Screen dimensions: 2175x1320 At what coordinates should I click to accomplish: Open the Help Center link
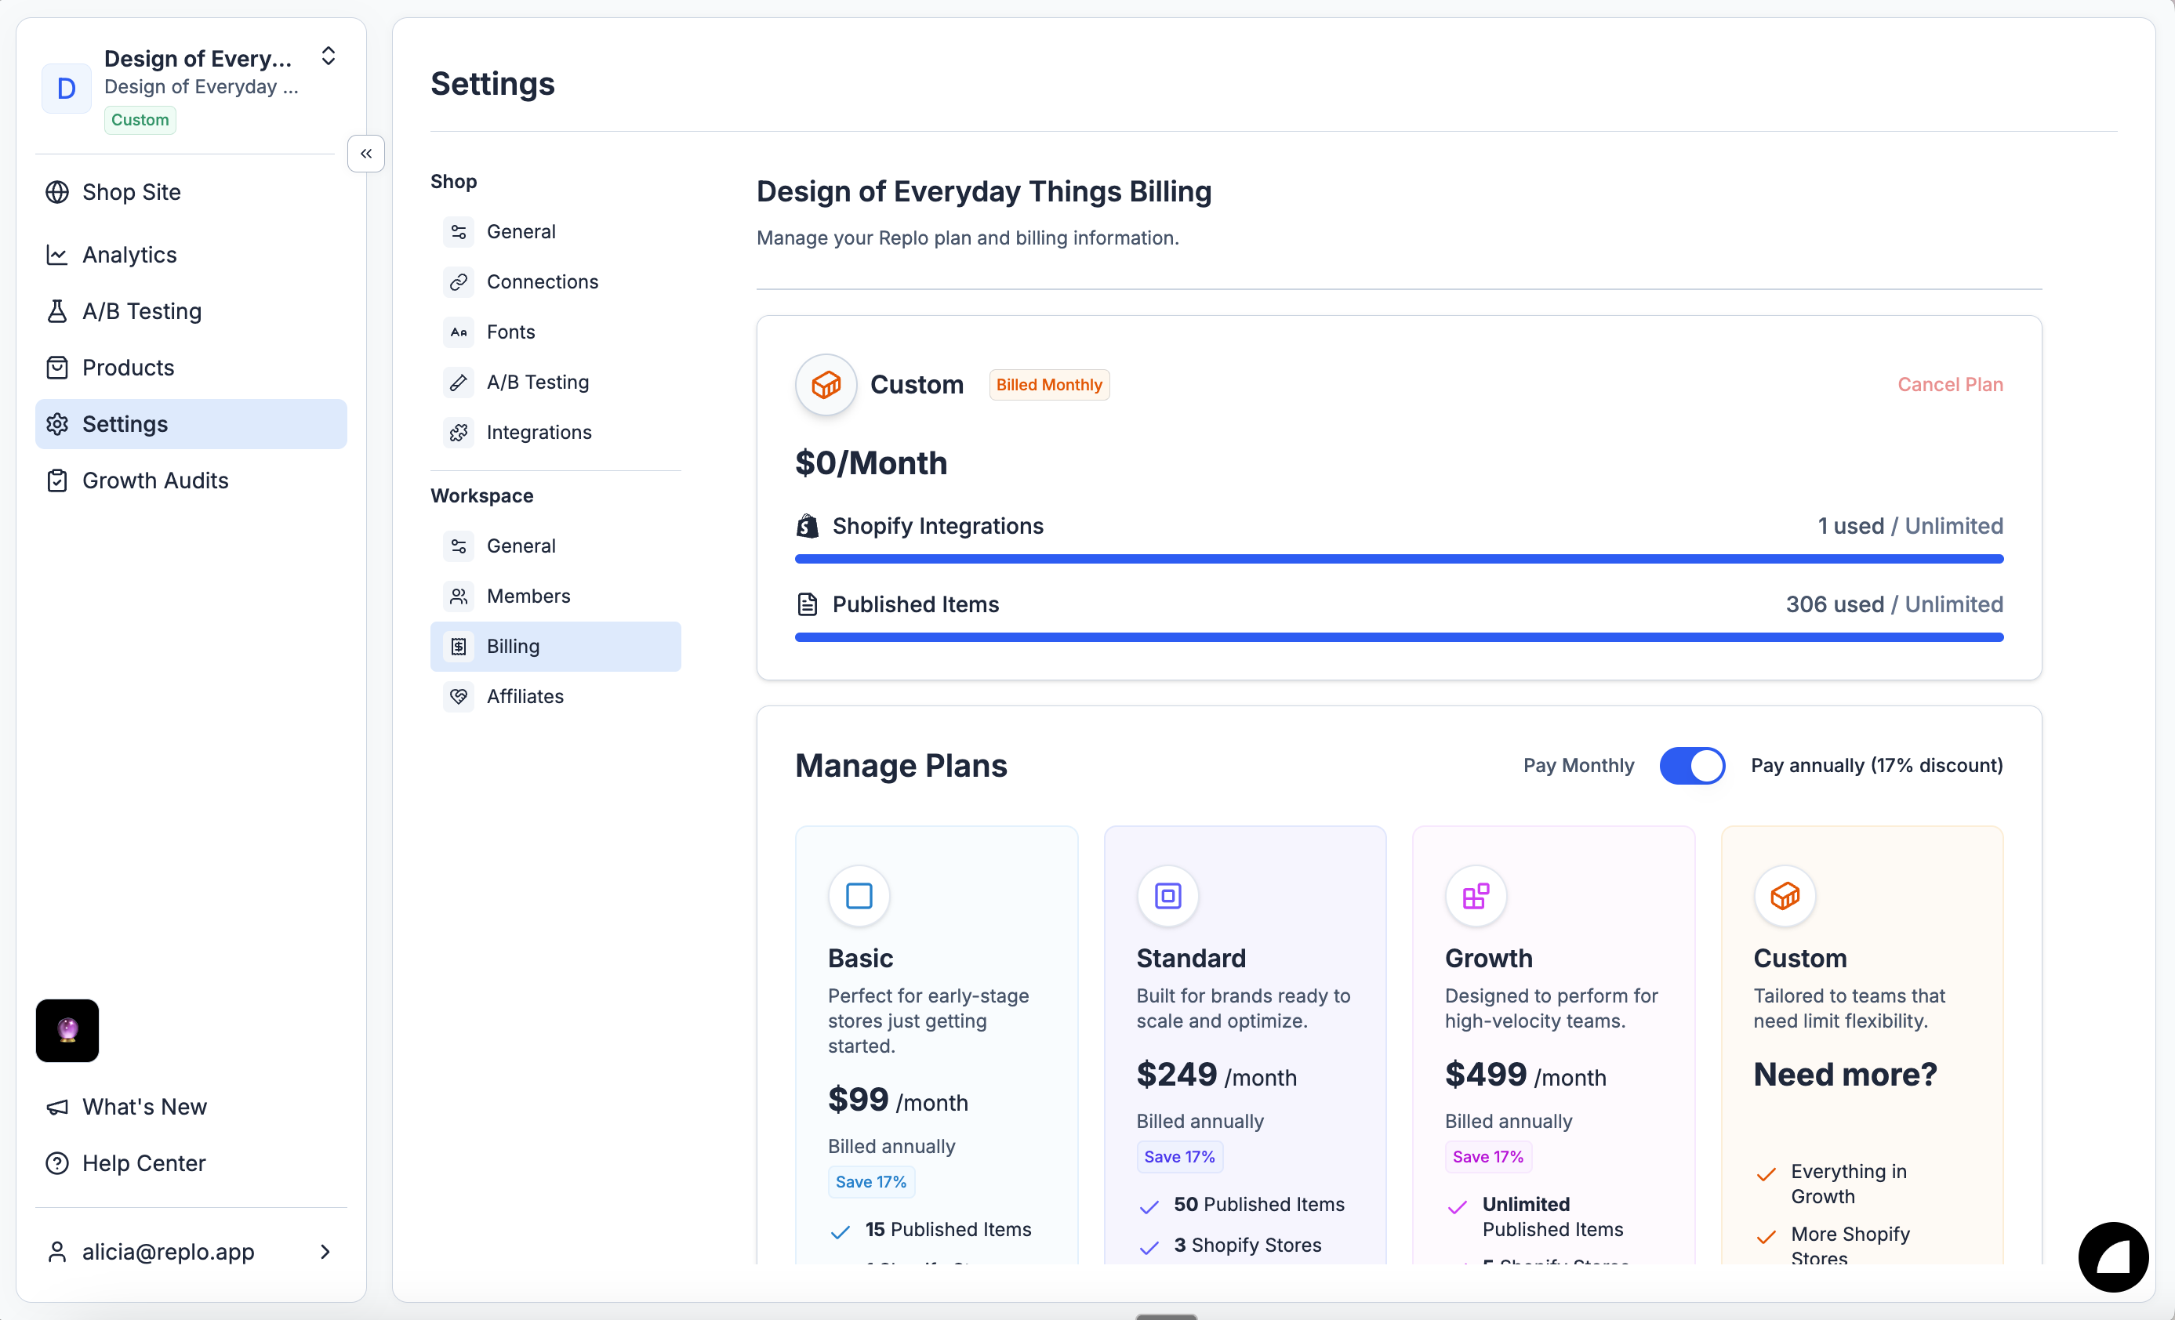(144, 1163)
